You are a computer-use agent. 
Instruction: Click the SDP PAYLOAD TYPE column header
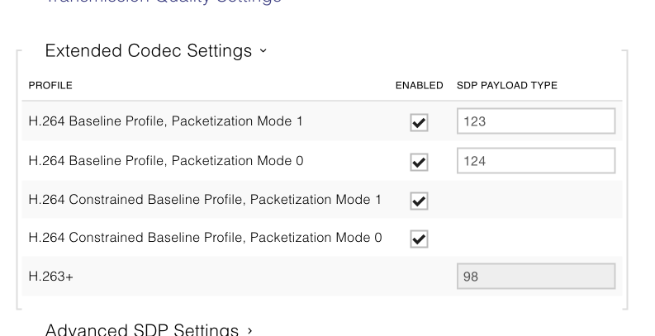point(506,86)
